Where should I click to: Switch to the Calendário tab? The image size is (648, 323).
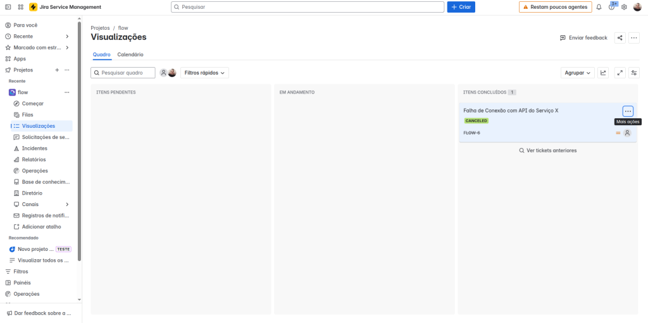pos(130,55)
